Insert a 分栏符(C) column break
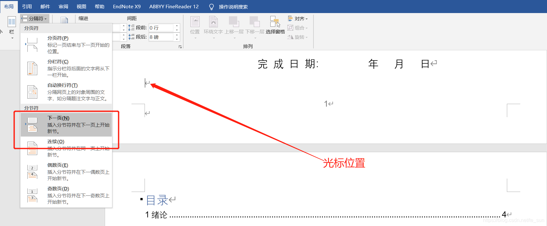 [x=66, y=68]
